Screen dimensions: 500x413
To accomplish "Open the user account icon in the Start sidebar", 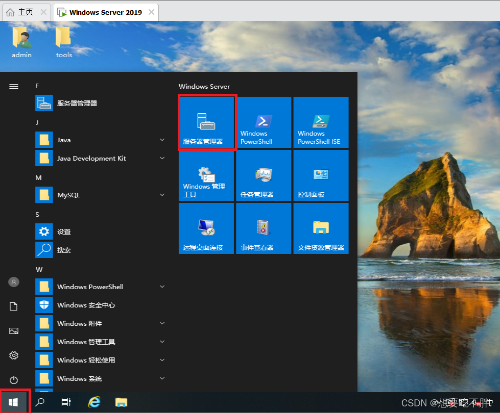I will (14, 282).
